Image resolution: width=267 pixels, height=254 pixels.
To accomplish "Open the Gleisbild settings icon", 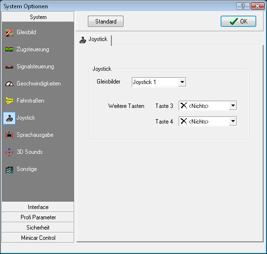I will [9, 33].
